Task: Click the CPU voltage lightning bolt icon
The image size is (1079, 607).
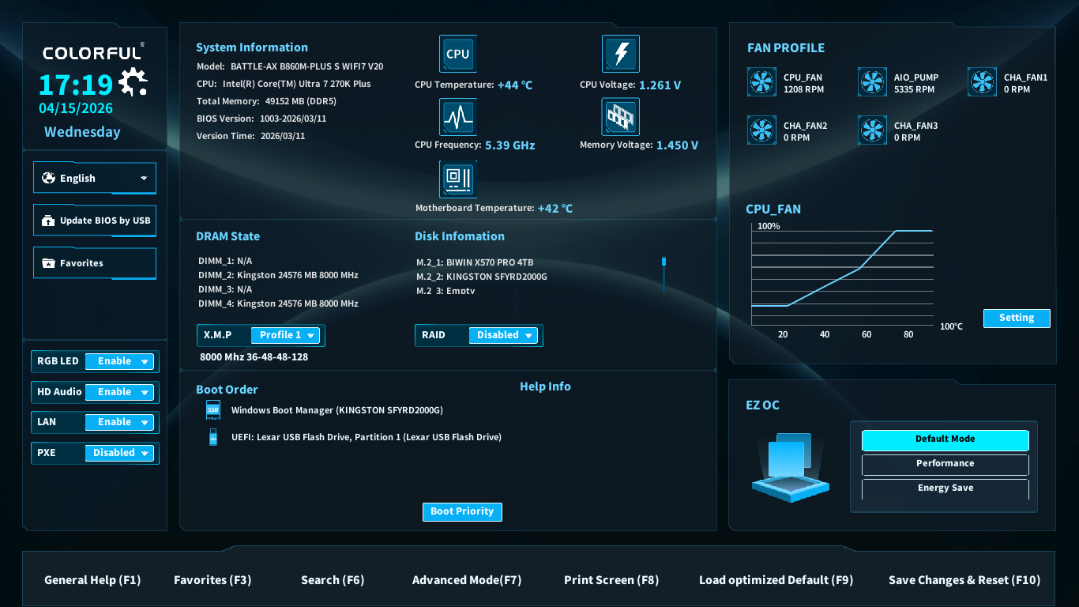Action: (x=620, y=54)
